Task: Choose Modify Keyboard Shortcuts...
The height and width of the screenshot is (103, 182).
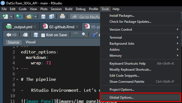Action: pos(141,70)
